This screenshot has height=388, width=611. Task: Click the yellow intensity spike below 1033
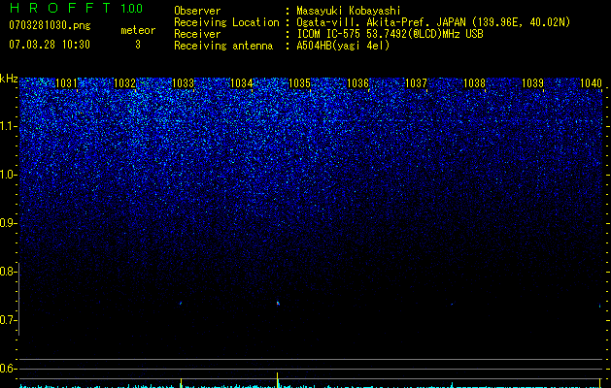(181, 382)
